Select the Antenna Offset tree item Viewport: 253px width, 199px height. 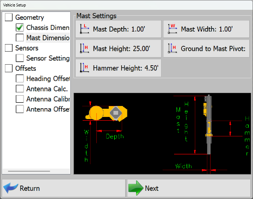tap(48, 109)
